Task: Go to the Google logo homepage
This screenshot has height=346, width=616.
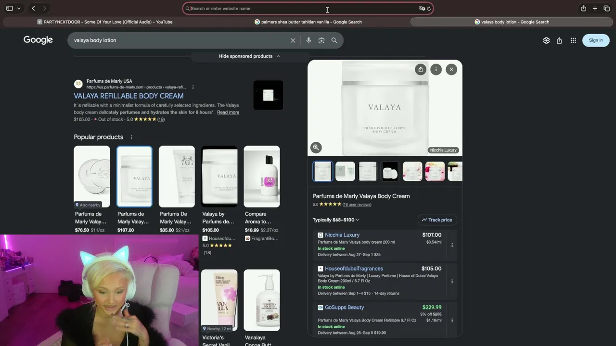Action: (x=38, y=40)
